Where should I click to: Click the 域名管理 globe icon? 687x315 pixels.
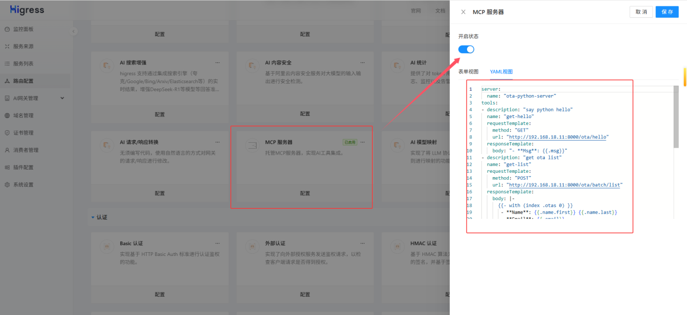click(x=7, y=115)
